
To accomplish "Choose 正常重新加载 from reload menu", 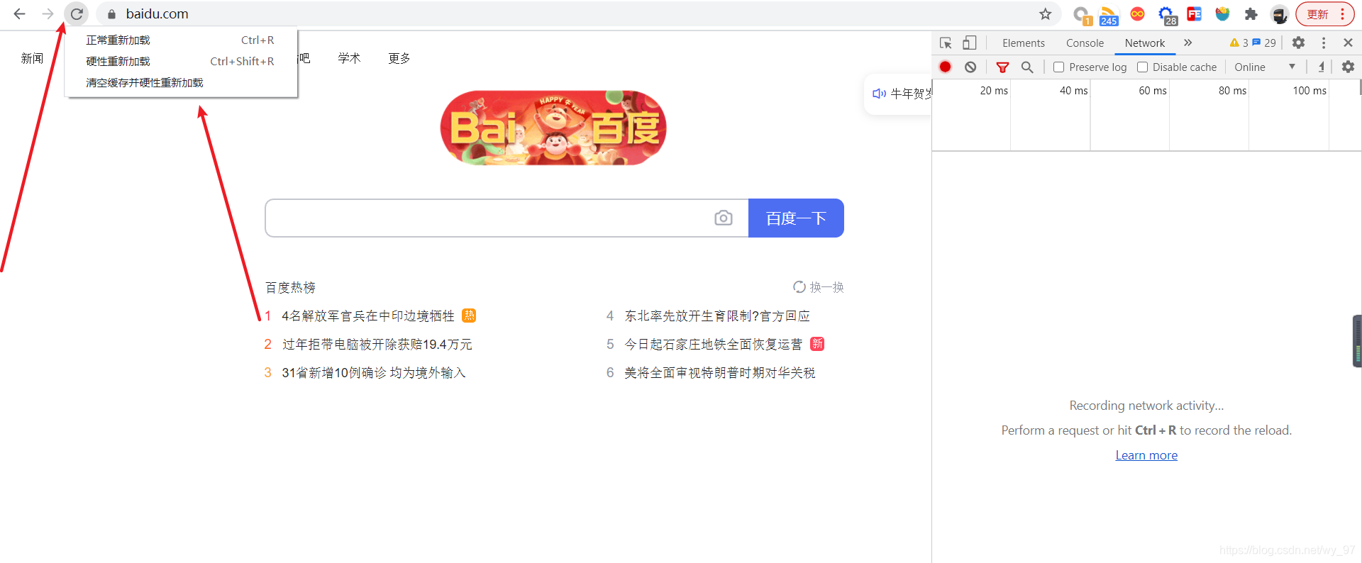I will click(180, 40).
